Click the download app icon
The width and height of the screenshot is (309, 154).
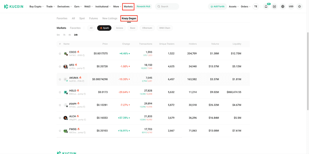coord(274,7)
